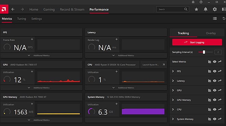Toggle all metrics overlay visibility eye
Image resolution: width=226 pixels, height=126 pixels.
[215, 61]
